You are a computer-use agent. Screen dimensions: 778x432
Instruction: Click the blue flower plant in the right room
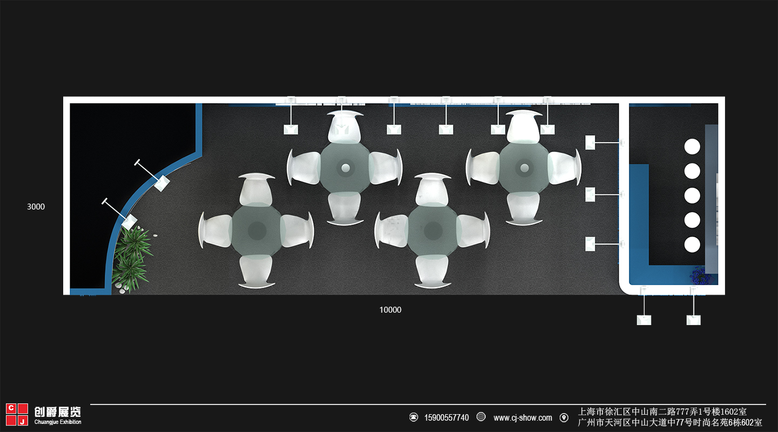pos(701,275)
